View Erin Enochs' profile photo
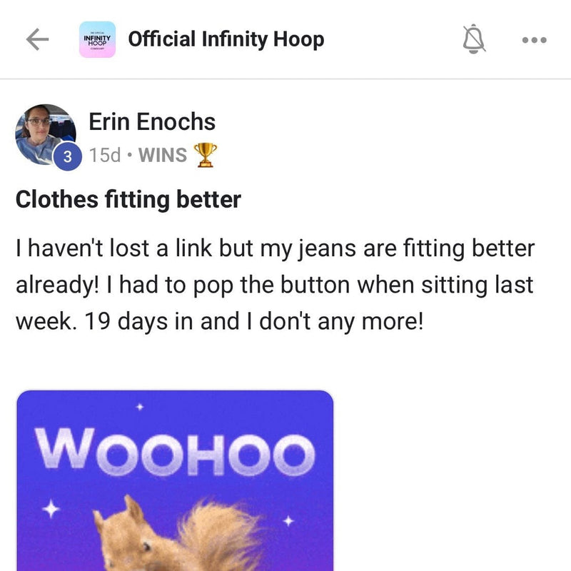The height and width of the screenshot is (571, 571). pyautogui.click(x=44, y=133)
